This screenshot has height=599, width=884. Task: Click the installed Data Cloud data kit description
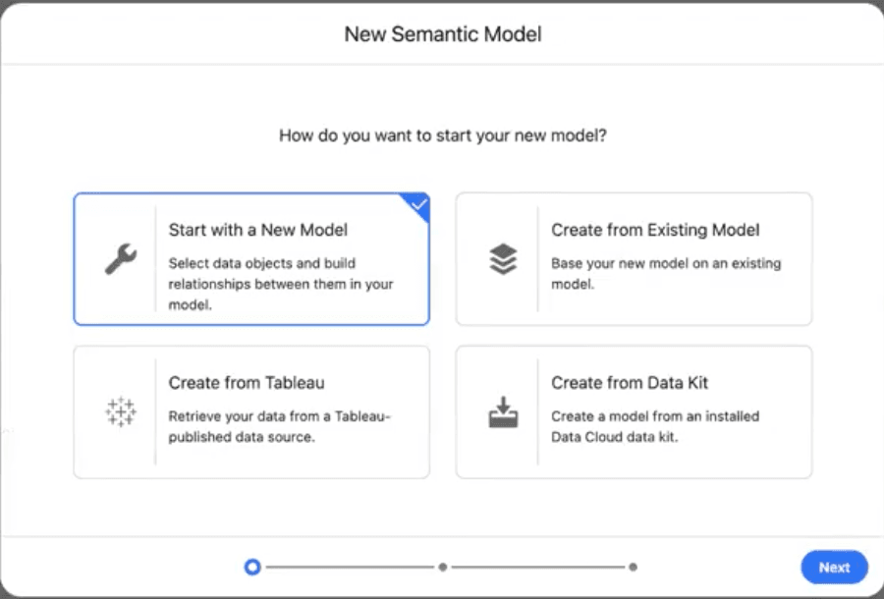[x=655, y=426]
